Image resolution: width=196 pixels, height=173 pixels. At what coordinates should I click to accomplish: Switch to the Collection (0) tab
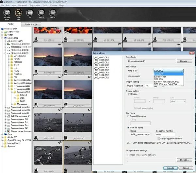(x=31, y=24)
